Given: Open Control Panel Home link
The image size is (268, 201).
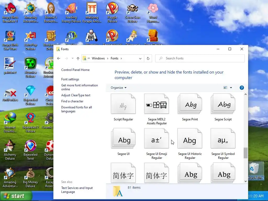Looking at the screenshot, I should (75, 70).
